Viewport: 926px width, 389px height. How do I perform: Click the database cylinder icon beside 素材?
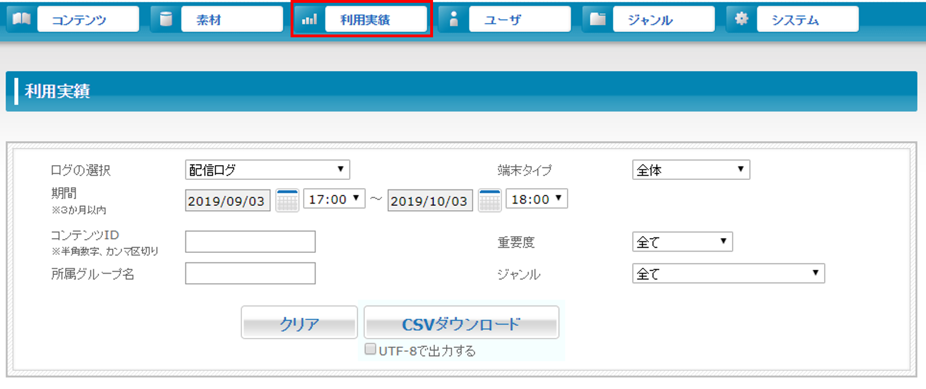pos(166,19)
